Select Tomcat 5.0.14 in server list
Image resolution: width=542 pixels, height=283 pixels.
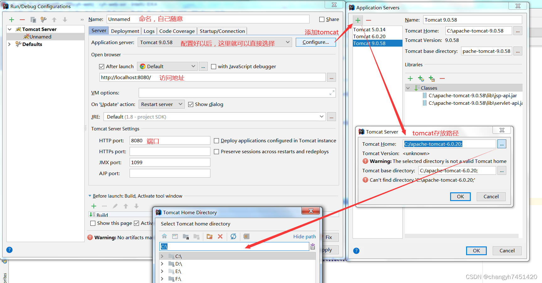[378, 29]
